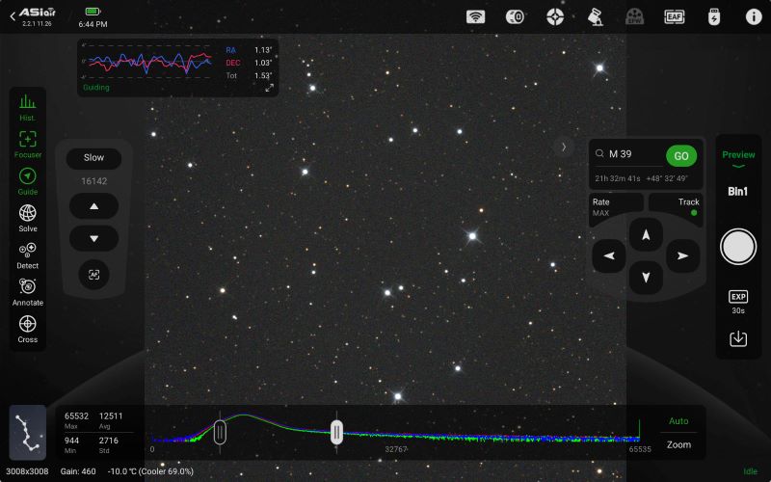Collapse the mount control panel chevron
The image size is (771, 482).
pos(564,147)
